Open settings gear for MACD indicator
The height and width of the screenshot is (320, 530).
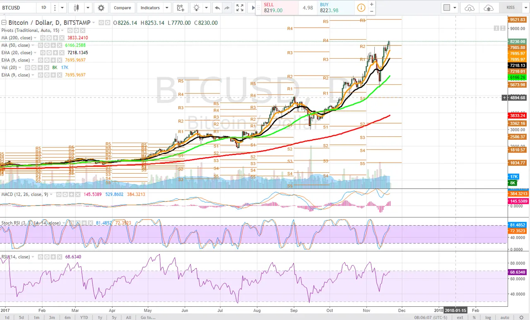click(65, 194)
